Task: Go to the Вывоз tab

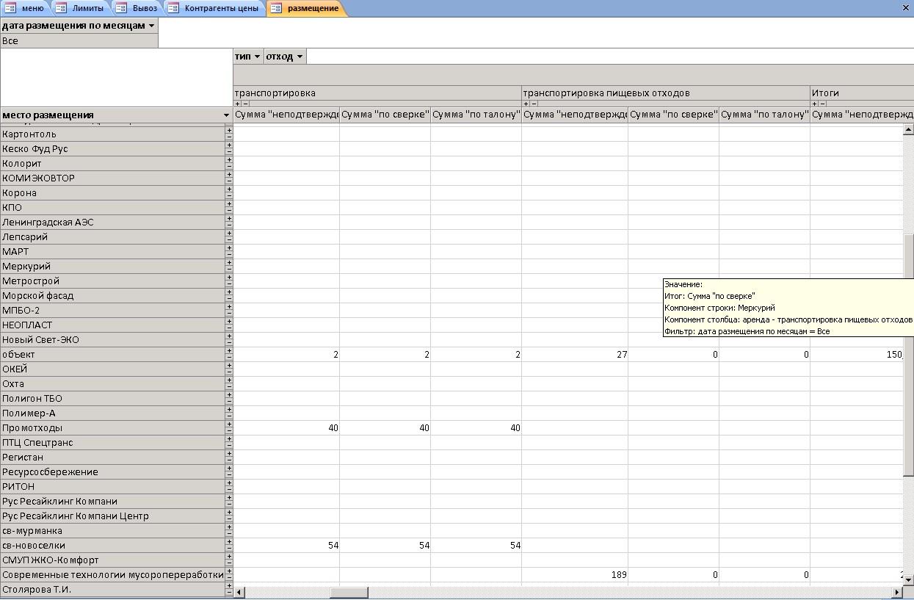Action: pyautogui.click(x=138, y=8)
